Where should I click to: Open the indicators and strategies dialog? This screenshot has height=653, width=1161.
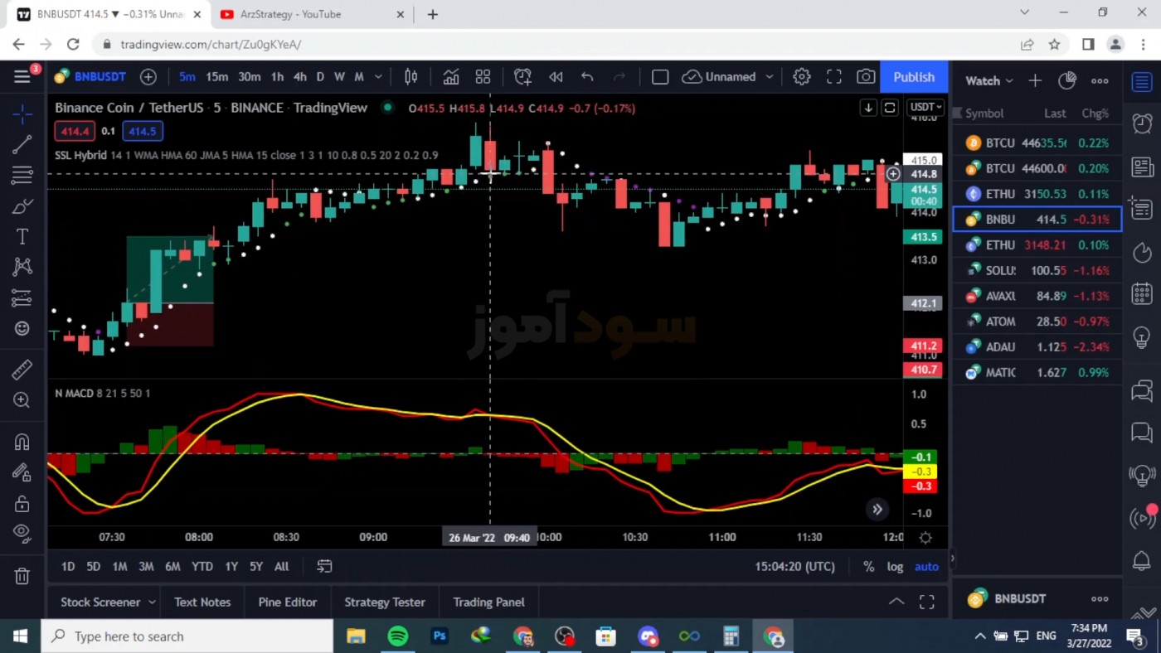(451, 77)
